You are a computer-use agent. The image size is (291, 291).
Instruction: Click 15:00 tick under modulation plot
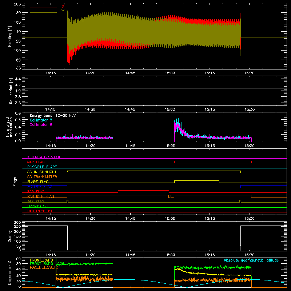(170, 146)
